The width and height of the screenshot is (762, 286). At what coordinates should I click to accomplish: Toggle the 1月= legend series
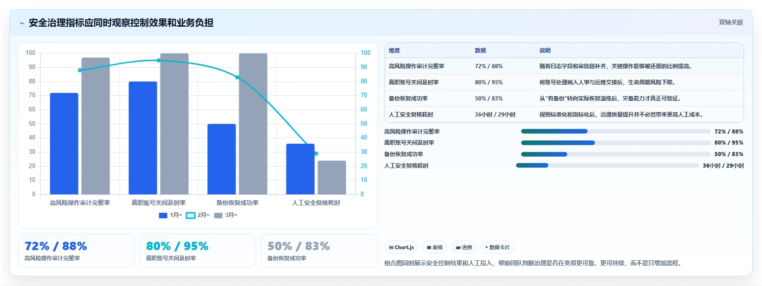(x=170, y=215)
